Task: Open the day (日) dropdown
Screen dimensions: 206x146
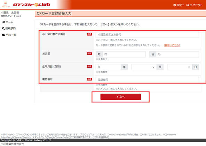Action: click(180, 67)
